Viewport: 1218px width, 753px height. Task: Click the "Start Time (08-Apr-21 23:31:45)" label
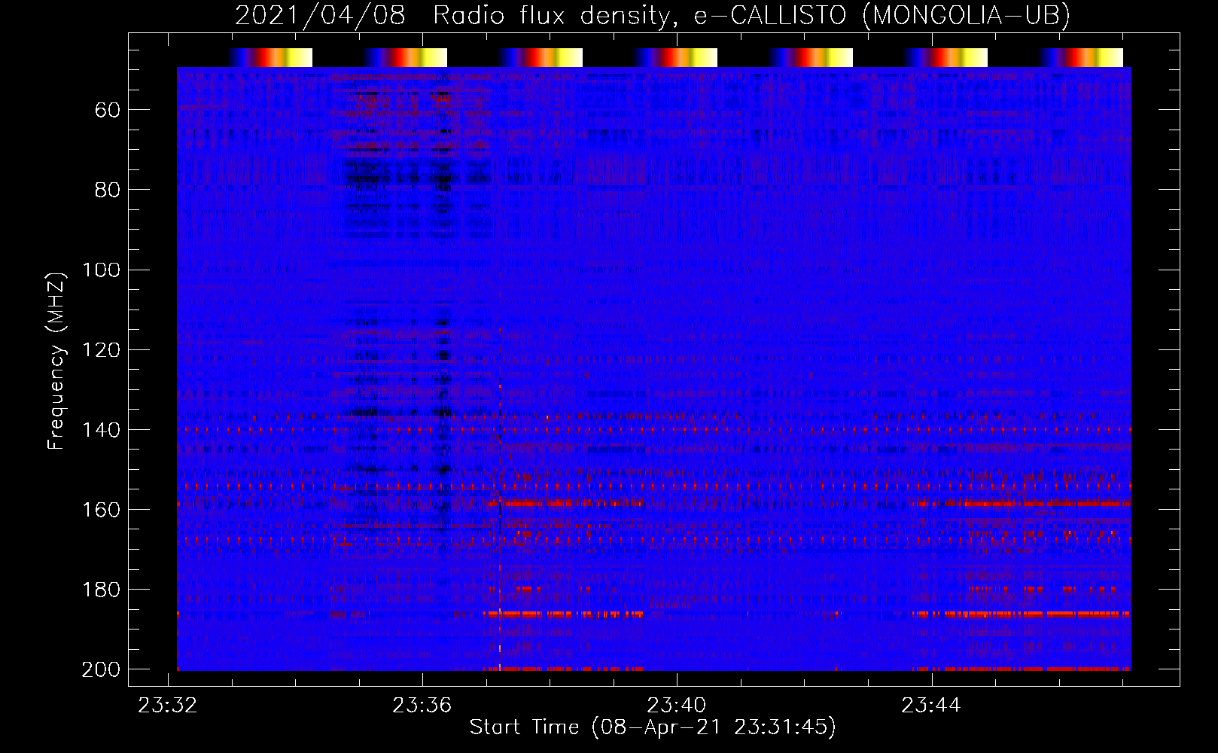pos(653,727)
